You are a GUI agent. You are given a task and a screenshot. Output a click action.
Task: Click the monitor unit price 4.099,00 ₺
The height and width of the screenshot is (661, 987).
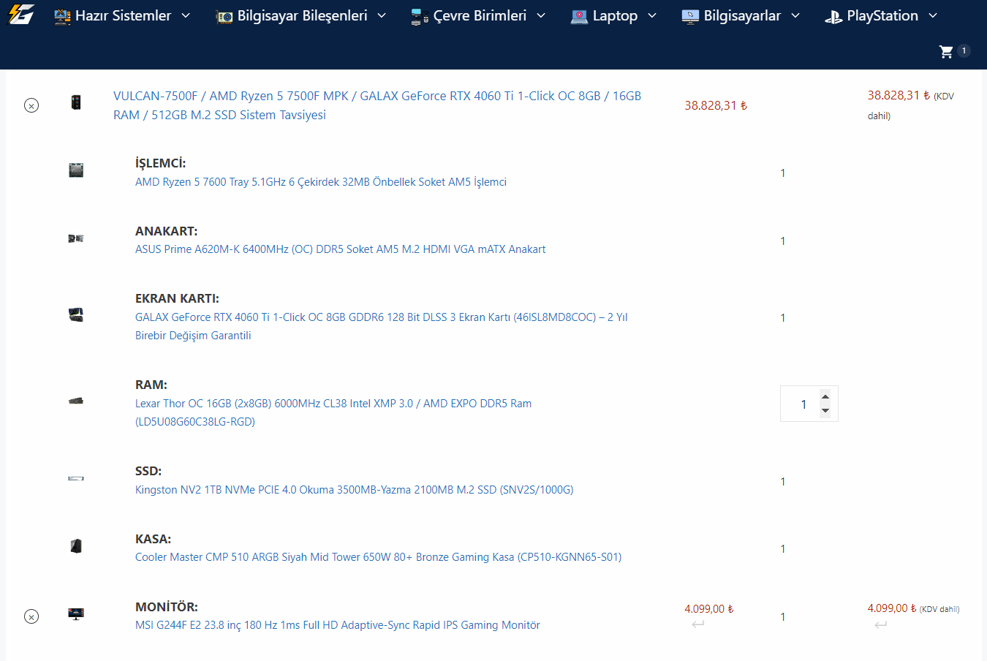[x=709, y=609]
